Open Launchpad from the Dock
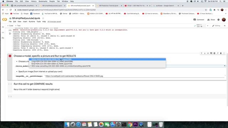This screenshot has width=228, height=128. [73, 124]
